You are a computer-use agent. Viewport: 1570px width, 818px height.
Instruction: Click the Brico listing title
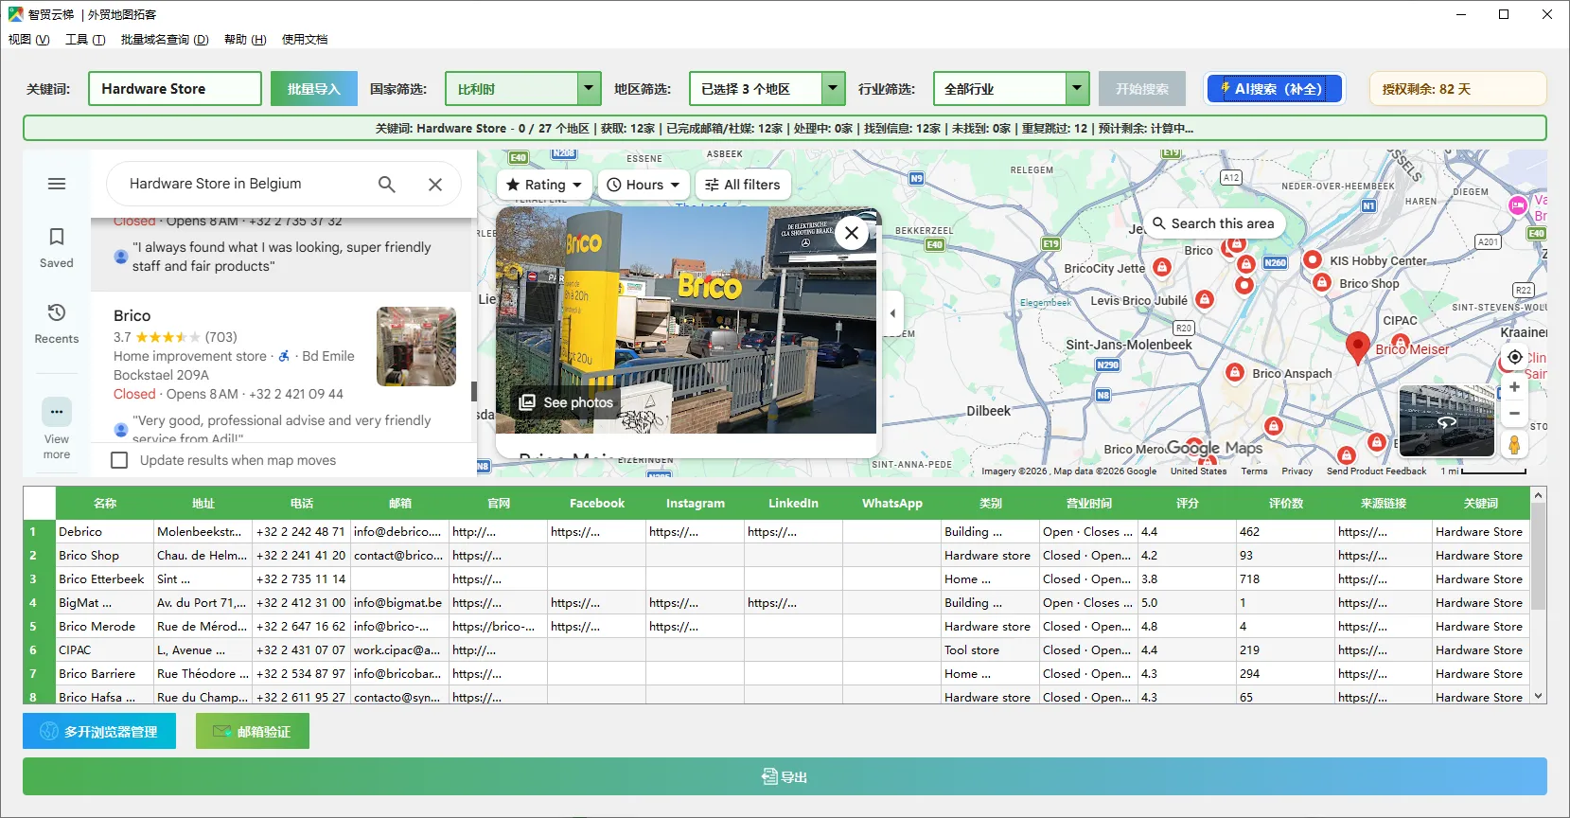132,315
